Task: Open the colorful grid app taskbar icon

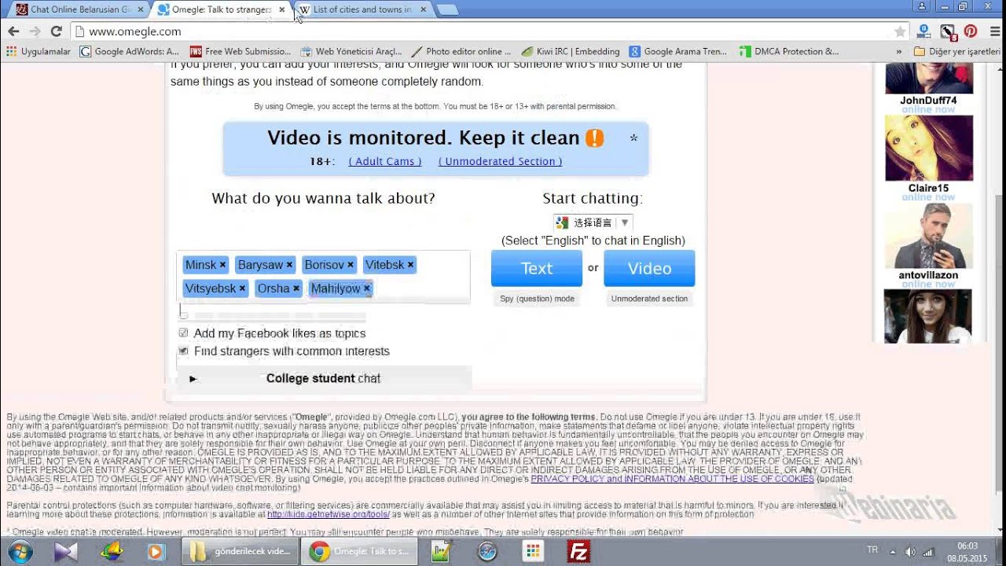Action: pos(533,552)
